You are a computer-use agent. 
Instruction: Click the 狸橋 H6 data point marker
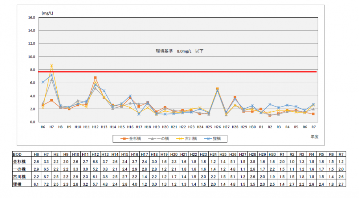coord(43,82)
